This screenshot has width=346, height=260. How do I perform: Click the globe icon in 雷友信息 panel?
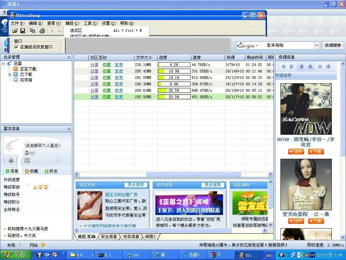click(x=11, y=160)
